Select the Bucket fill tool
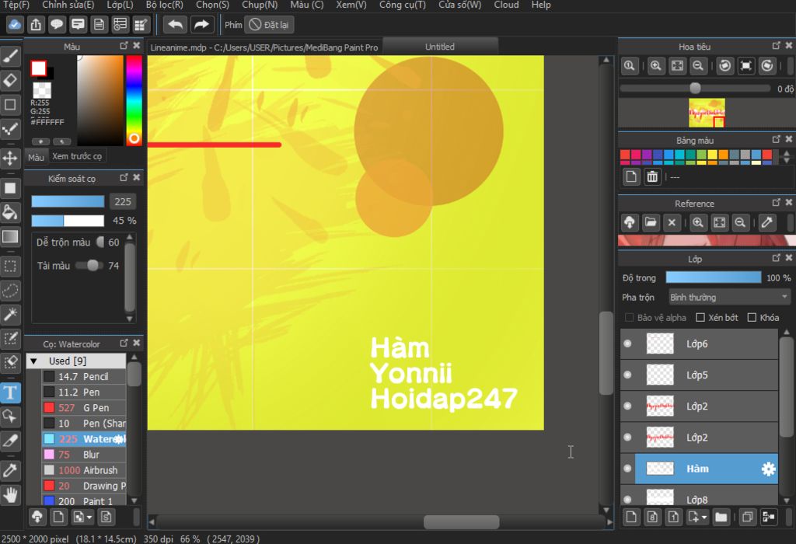The height and width of the screenshot is (544, 796). coord(10,212)
